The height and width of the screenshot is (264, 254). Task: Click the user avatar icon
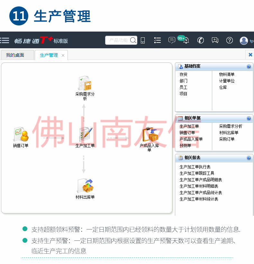[x=244, y=41]
